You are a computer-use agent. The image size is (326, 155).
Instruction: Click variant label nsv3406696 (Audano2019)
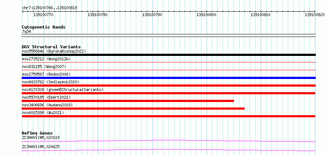[x=47, y=105]
